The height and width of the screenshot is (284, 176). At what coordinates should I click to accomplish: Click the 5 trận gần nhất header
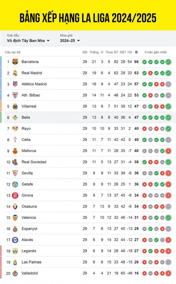(155, 52)
